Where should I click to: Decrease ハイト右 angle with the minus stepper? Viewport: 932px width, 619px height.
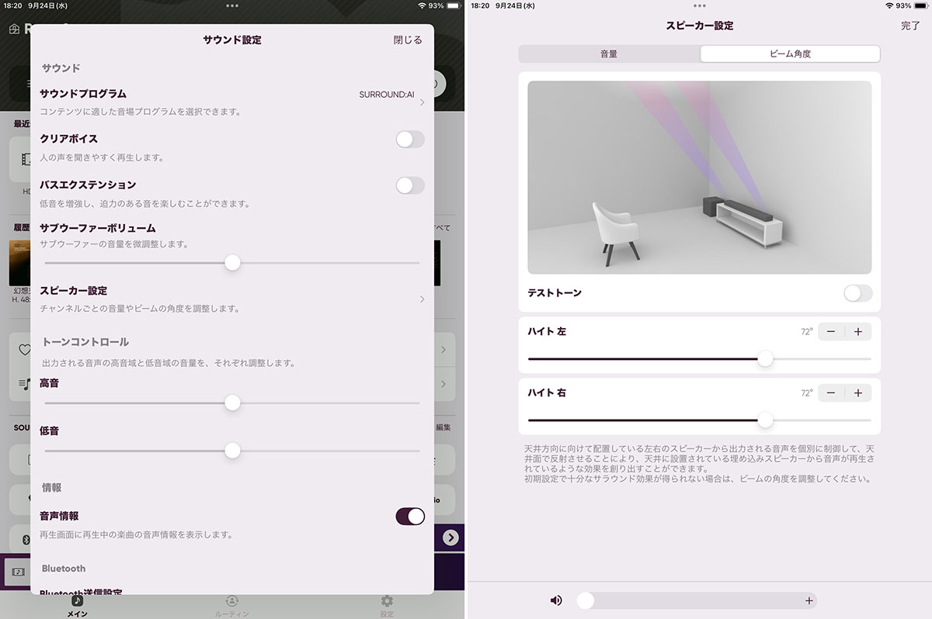tap(830, 392)
